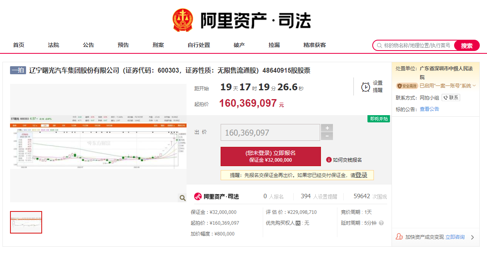Go to the 破产 navigation tab
This screenshot has height=256, width=487.
point(239,45)
